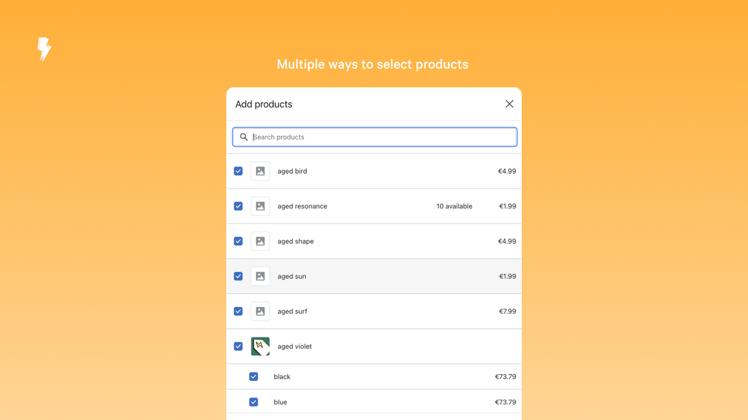The height and width of the screenshot is (420, 748).
Task: Click the aged bird image placeholder icon
Action: click(x=260, y=171)
